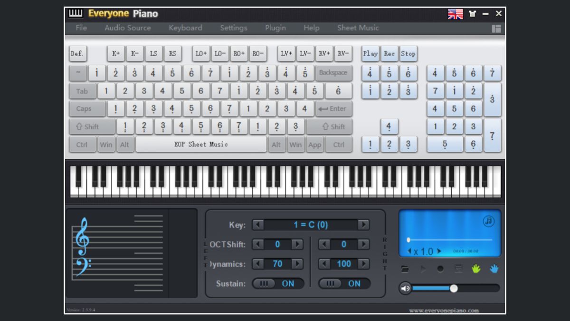Increase left hand OCTShift value
Image resolution: width=570 pixels, height=321 pixels.
tap(297, 244)
